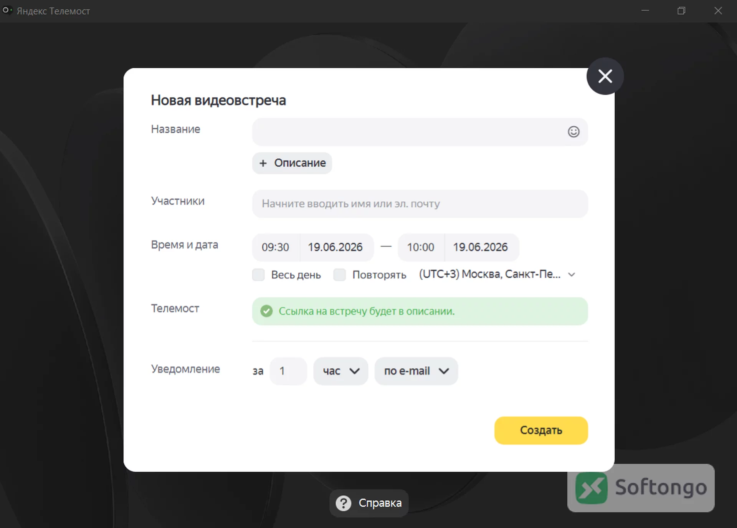
Task: Click the text 'Ссылка на встречу будет в описании.'
Action: [x=367, y=311]
